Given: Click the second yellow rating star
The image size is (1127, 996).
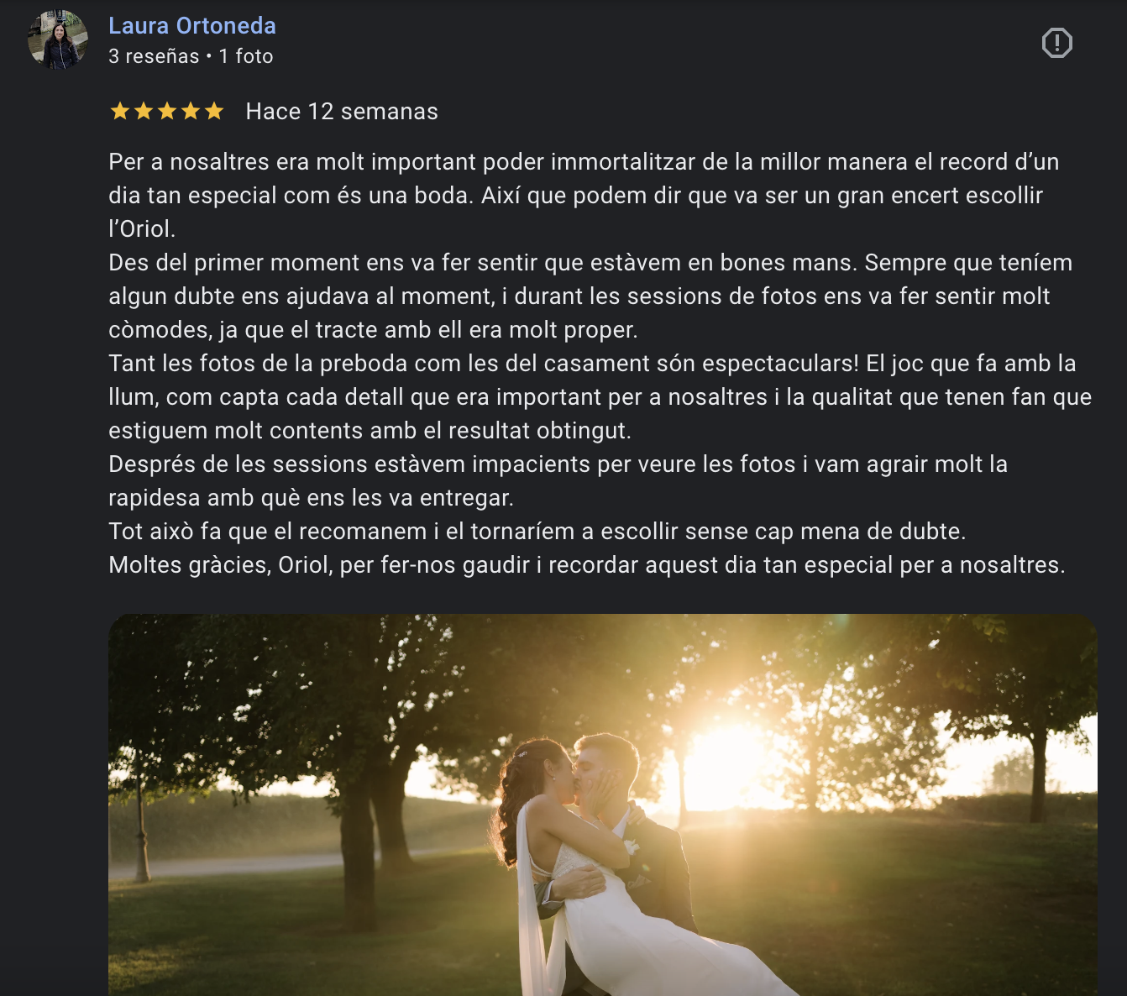Looking at the screenshot, I should pos(144,111).
